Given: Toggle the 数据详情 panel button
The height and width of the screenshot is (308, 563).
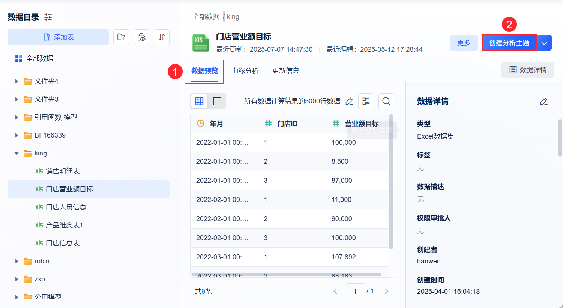Looking at the screenshot, I should pos(528,70).
